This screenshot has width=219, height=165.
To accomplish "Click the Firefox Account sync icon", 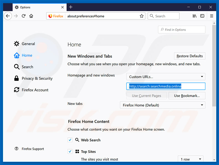I will [x=17, y=90].
